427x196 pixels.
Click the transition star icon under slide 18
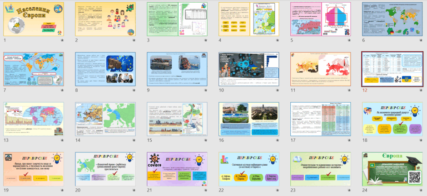coord(421,140)
